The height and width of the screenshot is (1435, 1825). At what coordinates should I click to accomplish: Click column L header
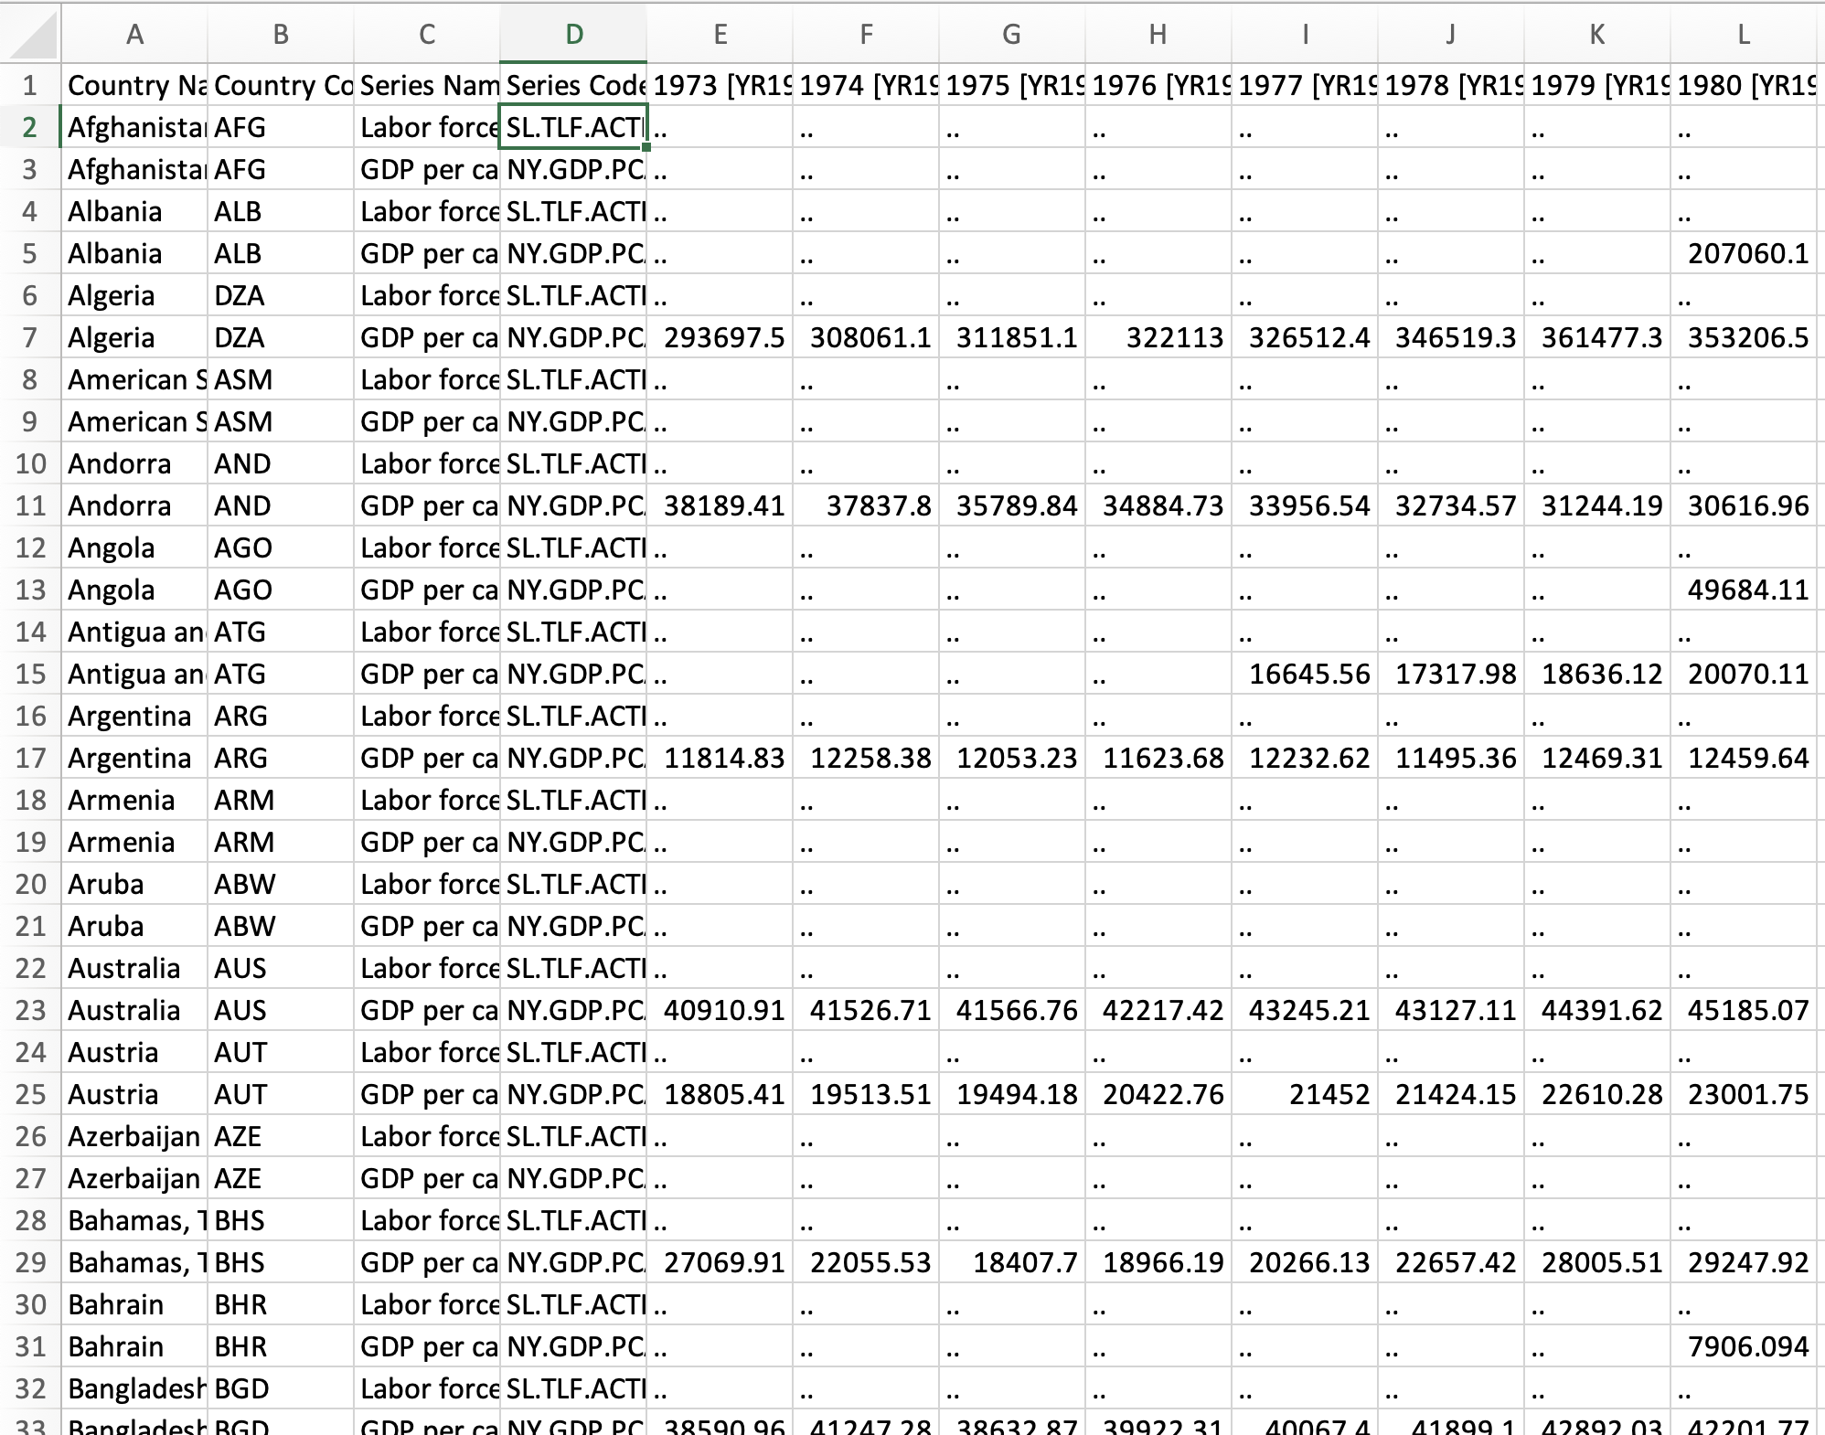1743,35
